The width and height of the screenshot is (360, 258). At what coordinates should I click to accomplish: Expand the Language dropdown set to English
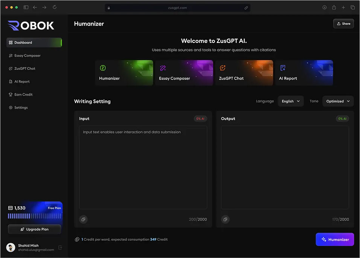pyautogui.click(x=290, y=101)
